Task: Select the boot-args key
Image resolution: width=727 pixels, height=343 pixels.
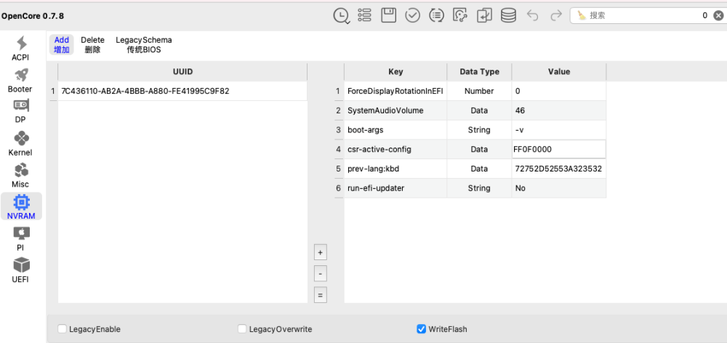Action: point(395,130)
